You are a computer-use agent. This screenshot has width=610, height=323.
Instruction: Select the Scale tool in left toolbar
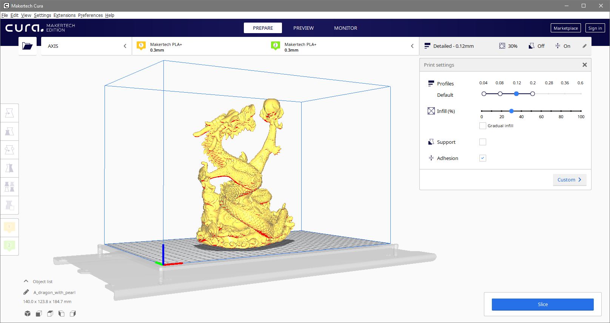click(9, 131)
